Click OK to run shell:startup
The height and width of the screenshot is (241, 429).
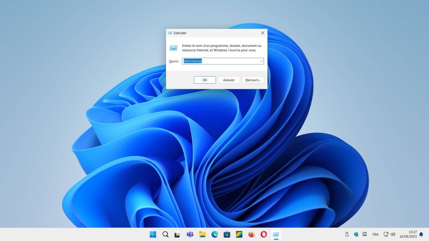(x=204, y=79)
